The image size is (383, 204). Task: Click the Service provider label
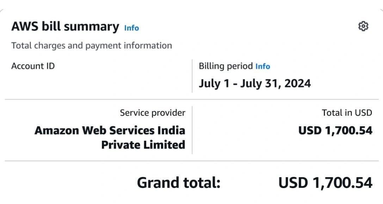tap(152, 113)
